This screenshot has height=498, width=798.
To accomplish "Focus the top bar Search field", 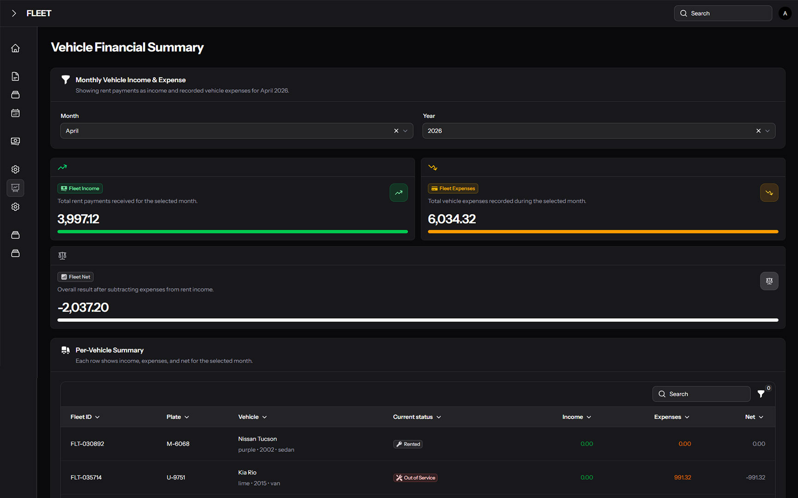I will click(x=723, y=13).
